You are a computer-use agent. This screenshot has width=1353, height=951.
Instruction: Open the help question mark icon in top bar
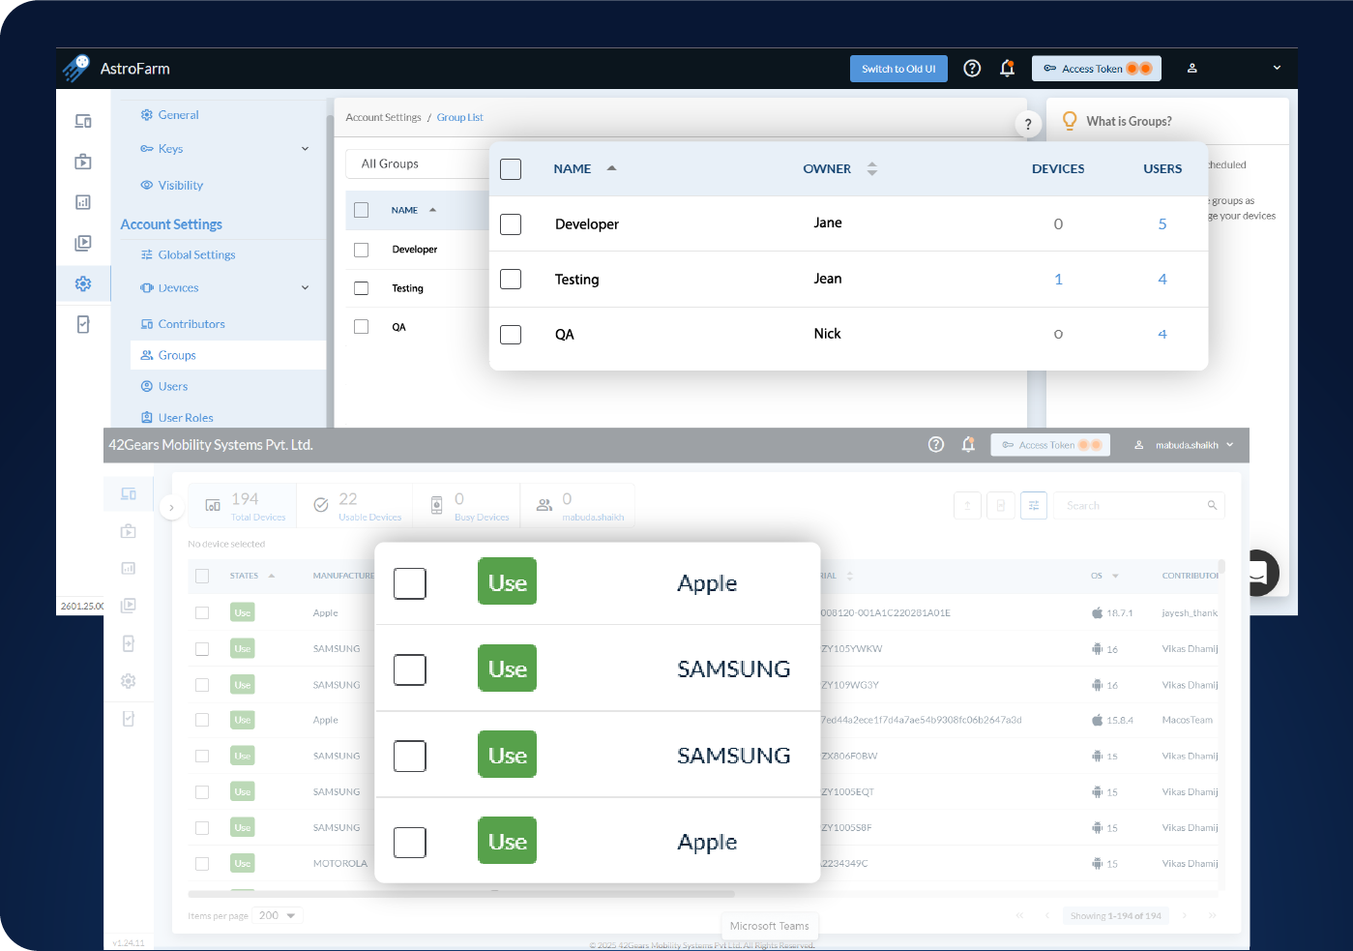point(972,69)
